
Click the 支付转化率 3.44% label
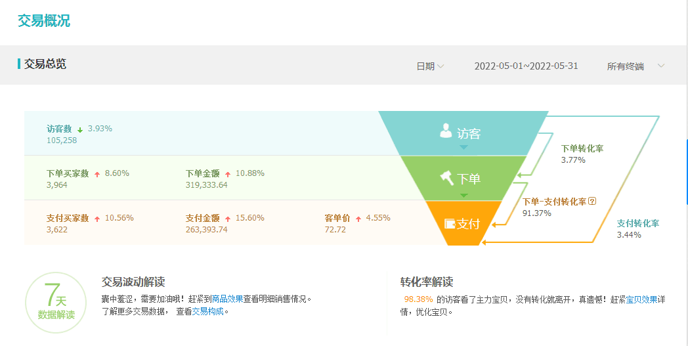637,228
